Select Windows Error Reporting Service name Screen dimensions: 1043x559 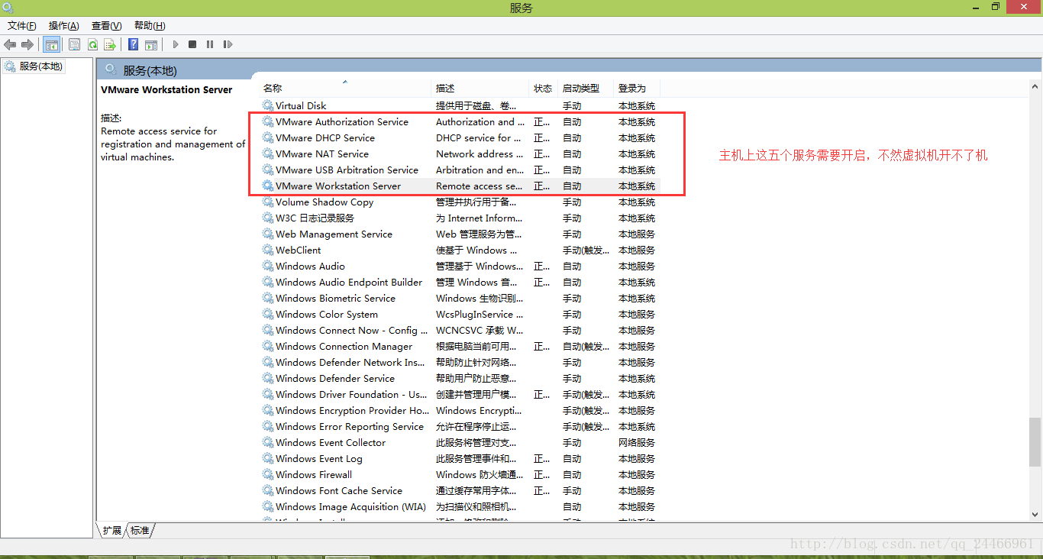click(350, 426)
